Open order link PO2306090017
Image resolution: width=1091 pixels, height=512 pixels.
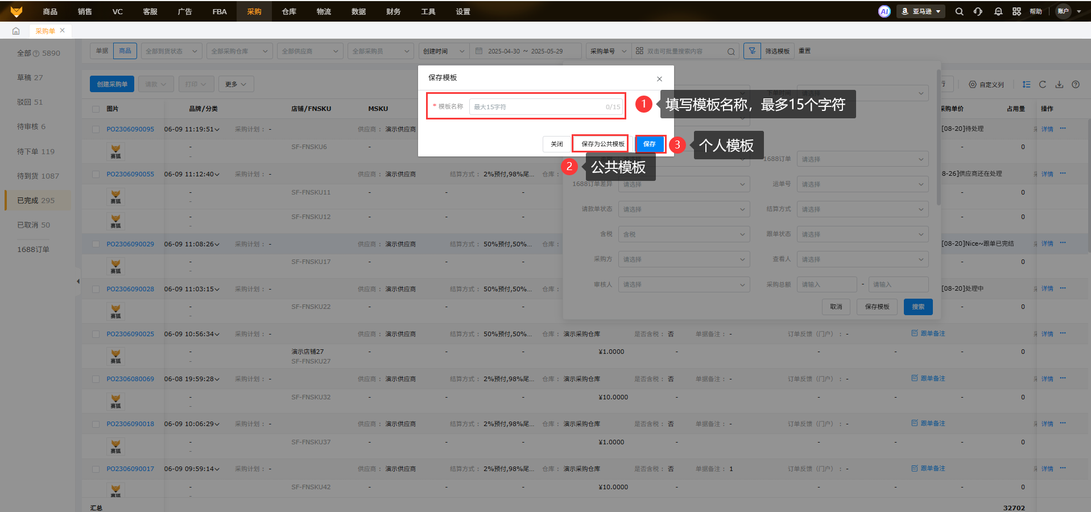[x=130, y=469]
